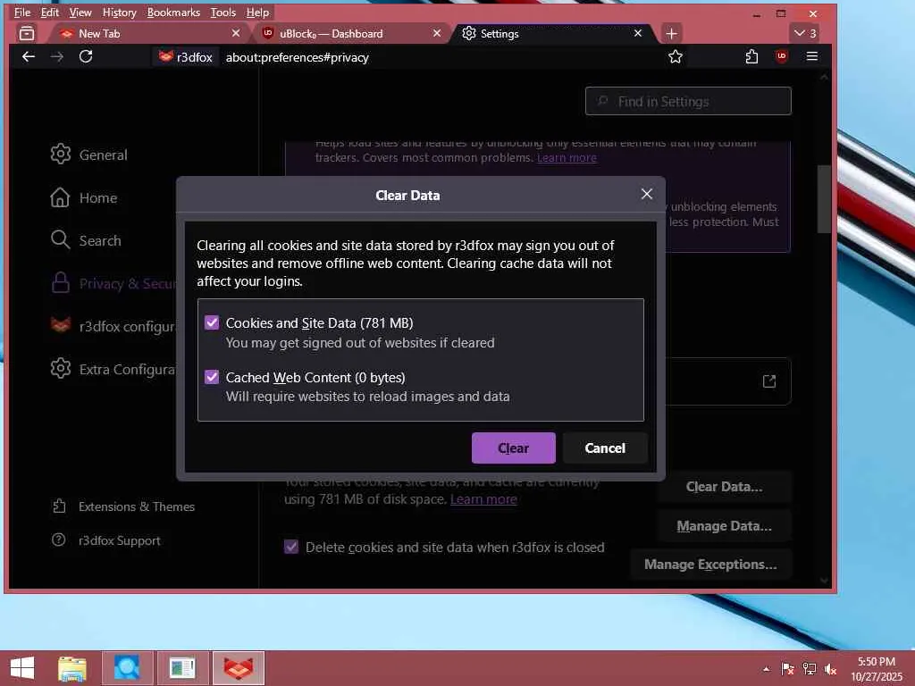Cancel the Clear Data dialog
915x686 pixels.
pyautogui.click(x=605, y=448)
